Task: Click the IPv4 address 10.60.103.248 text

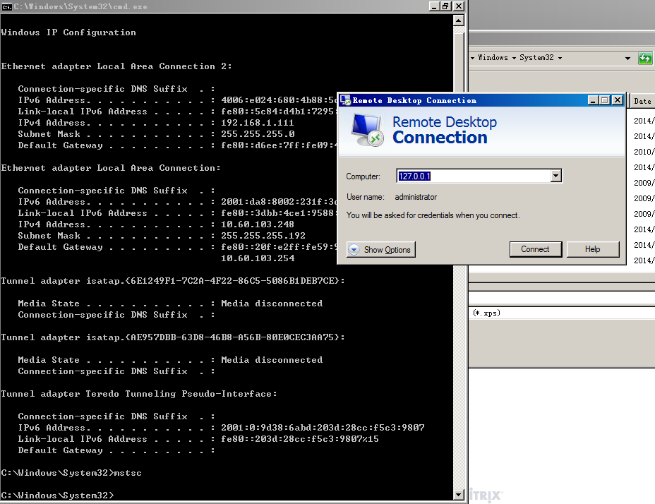Action: (258, 224)
